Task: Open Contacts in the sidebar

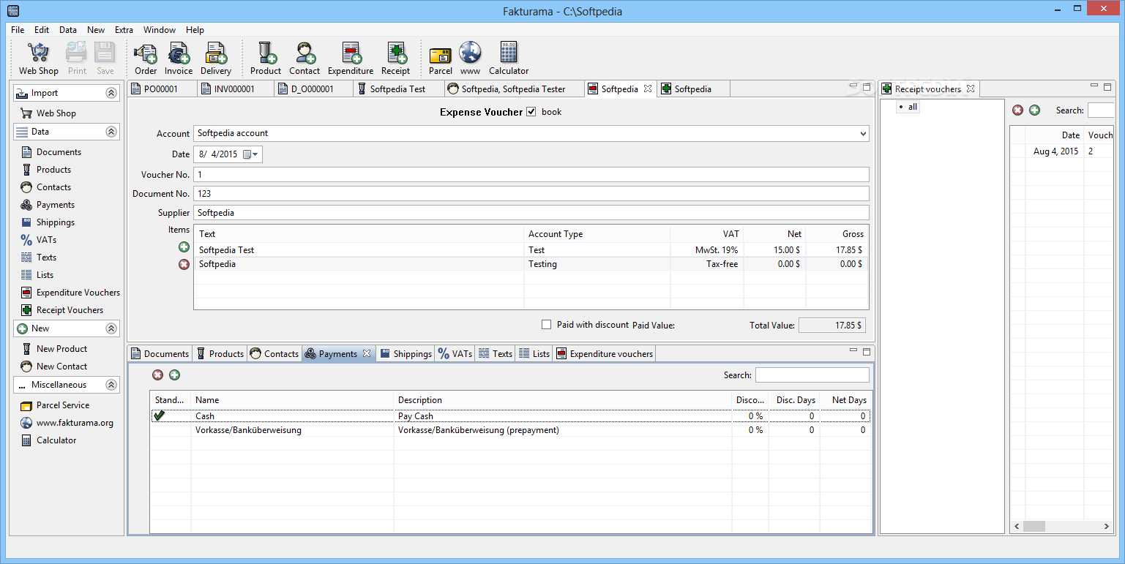Action: pos(45,187)
